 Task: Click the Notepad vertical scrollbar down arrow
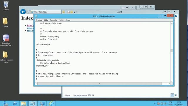(172, 81)
